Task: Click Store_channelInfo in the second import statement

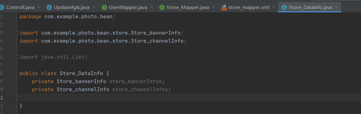Action: point(157,41)
